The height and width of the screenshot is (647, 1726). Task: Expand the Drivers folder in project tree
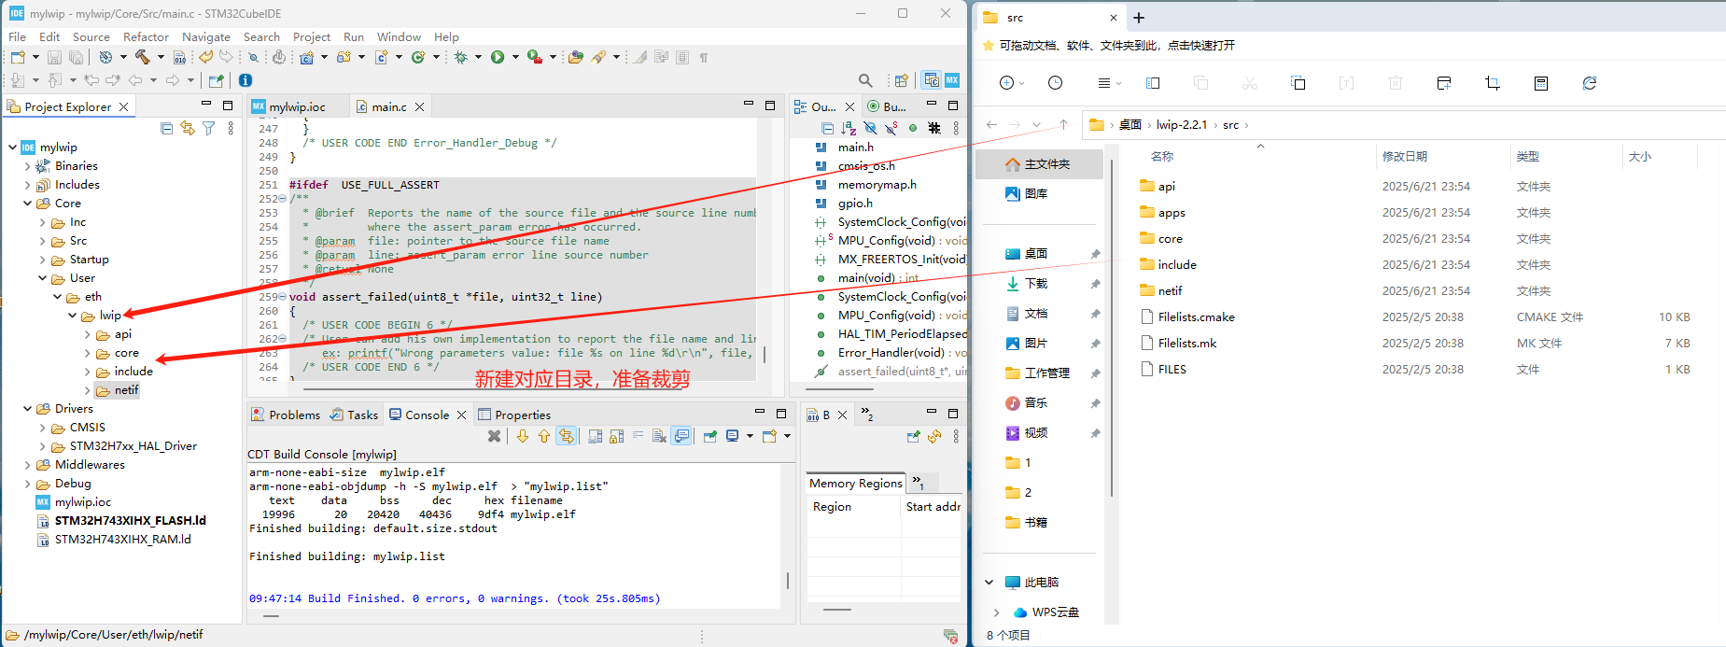point(27,409)
